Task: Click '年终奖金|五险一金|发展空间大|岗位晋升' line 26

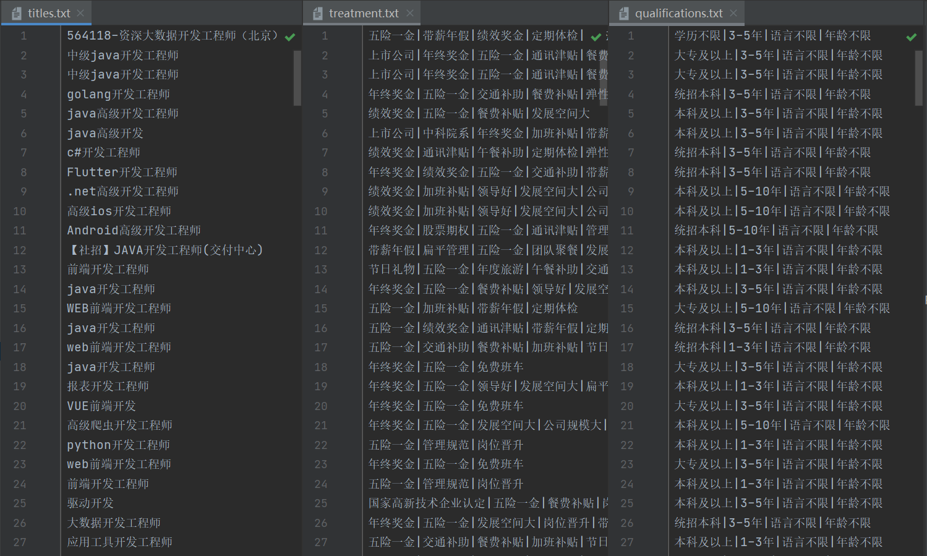Action: pos(488,523)
